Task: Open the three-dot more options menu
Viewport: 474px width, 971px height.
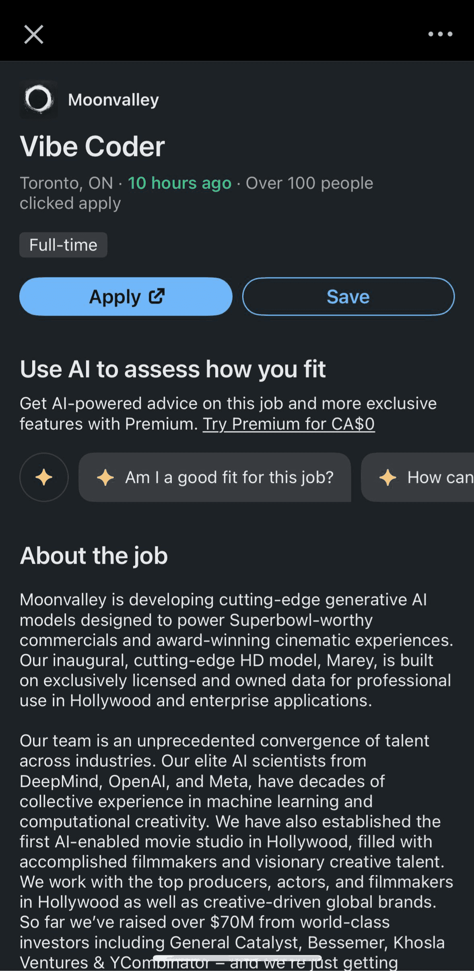Action: 440,34
